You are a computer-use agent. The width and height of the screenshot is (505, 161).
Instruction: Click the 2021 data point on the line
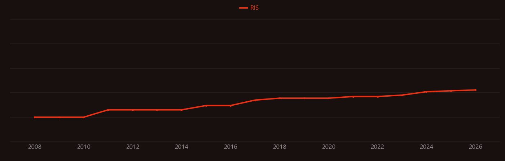353,97
